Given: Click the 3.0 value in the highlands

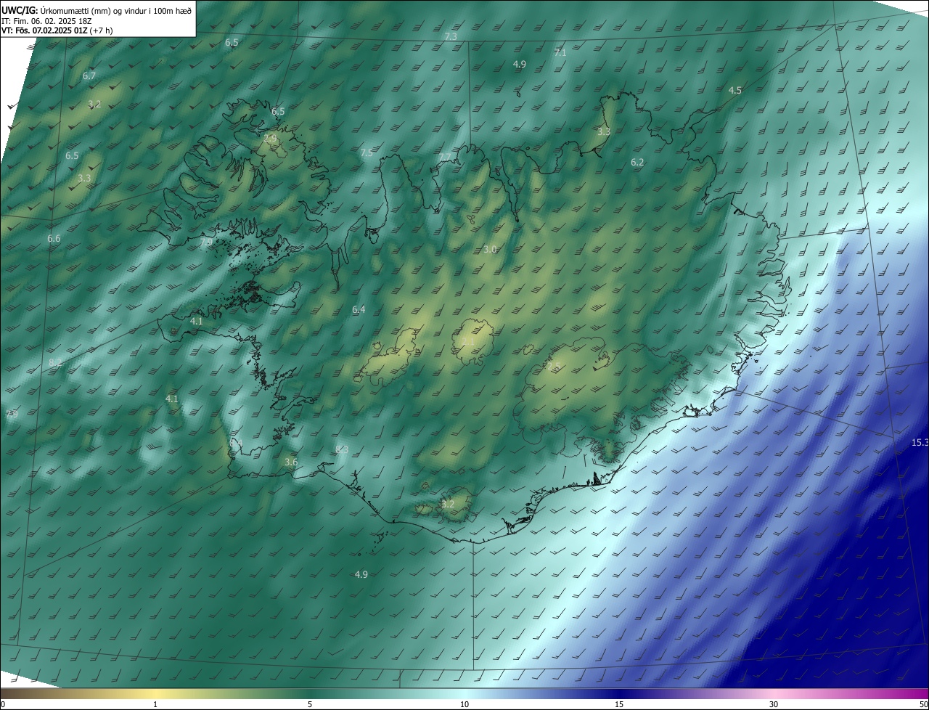Looking at the screenshot, I should point(490,249).
